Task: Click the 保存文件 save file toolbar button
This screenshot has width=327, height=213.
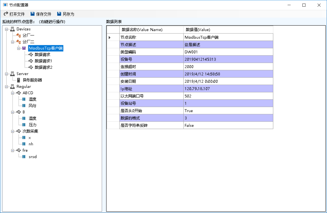Action: (41, 14)
